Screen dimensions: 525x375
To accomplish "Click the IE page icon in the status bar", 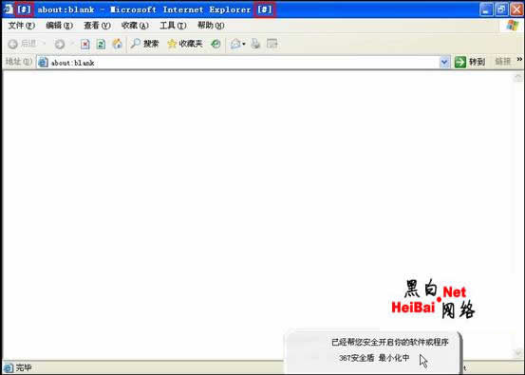I will 9,367.
